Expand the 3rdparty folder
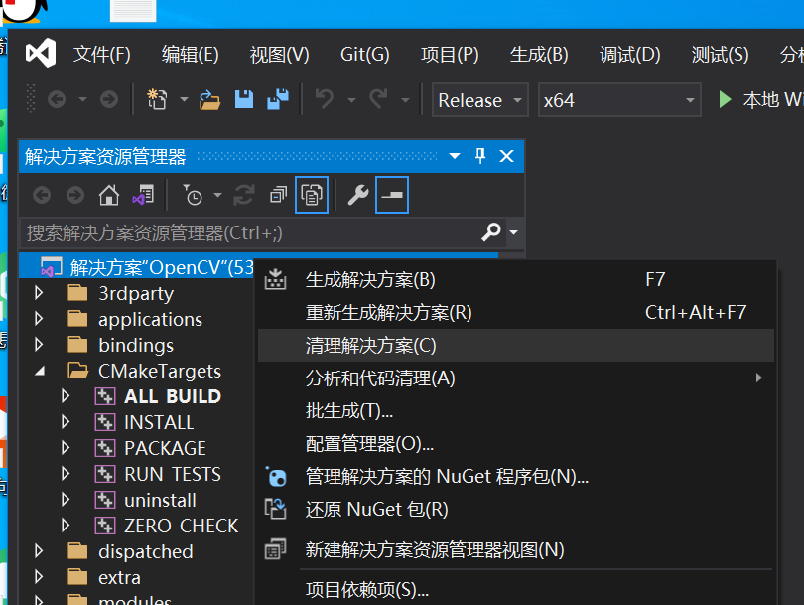The height and width of the screenshot is (605, 804). [x=39, y=293]
